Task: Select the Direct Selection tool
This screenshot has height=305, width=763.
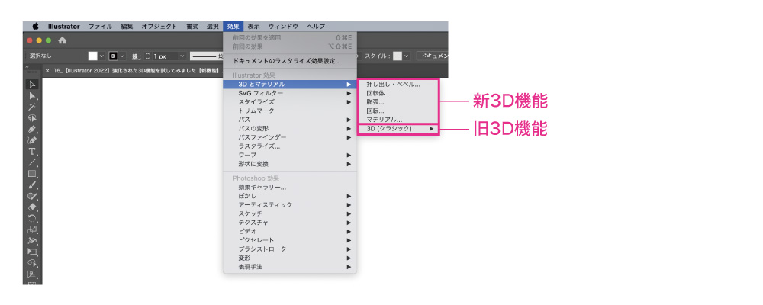Action: click(32, 96)
